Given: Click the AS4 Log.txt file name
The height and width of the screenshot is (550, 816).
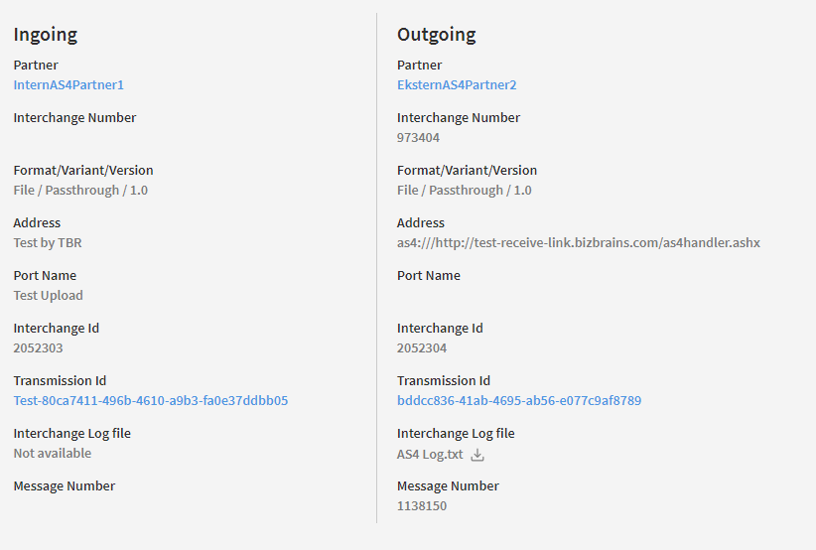Looking at the screenshot, I should (430, 455).
